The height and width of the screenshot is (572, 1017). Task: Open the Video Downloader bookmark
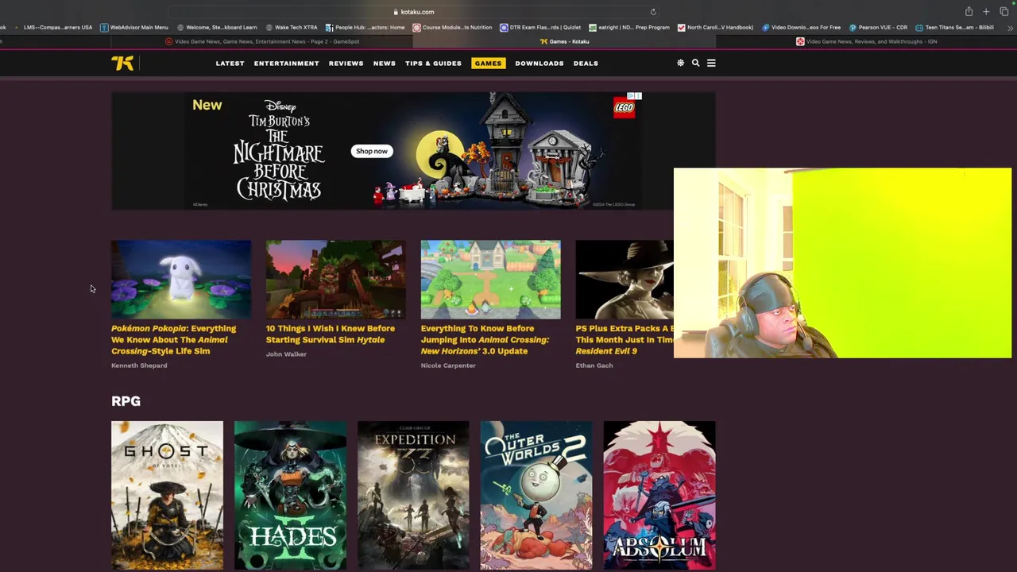tap(801, 27)
